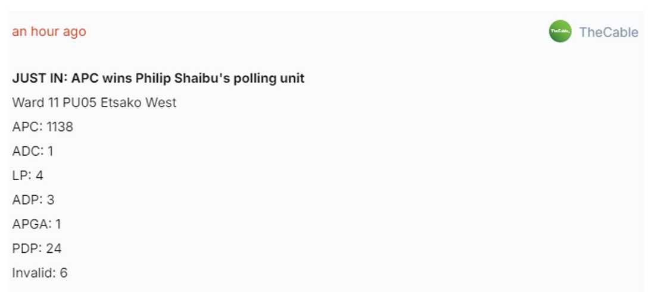Select the 'APGA: 1' result line
The image size is (667, 292).
pos(37,224)
